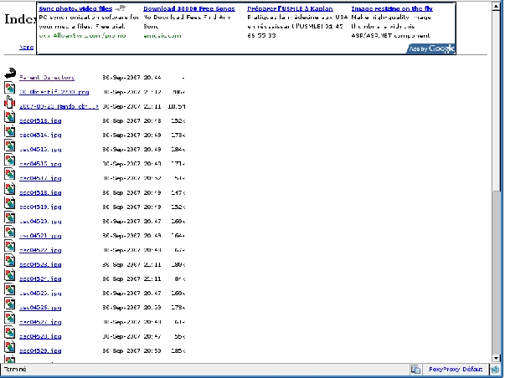Click the amusic.com green URL
The width and height of the screenshot is (505, 378).
click(162, 36)
